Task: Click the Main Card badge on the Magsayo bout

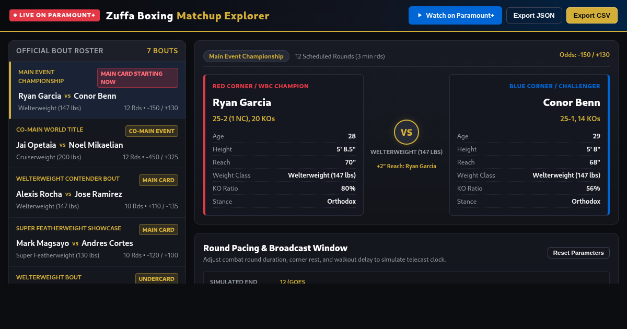Action: click(x=158, y=230)
